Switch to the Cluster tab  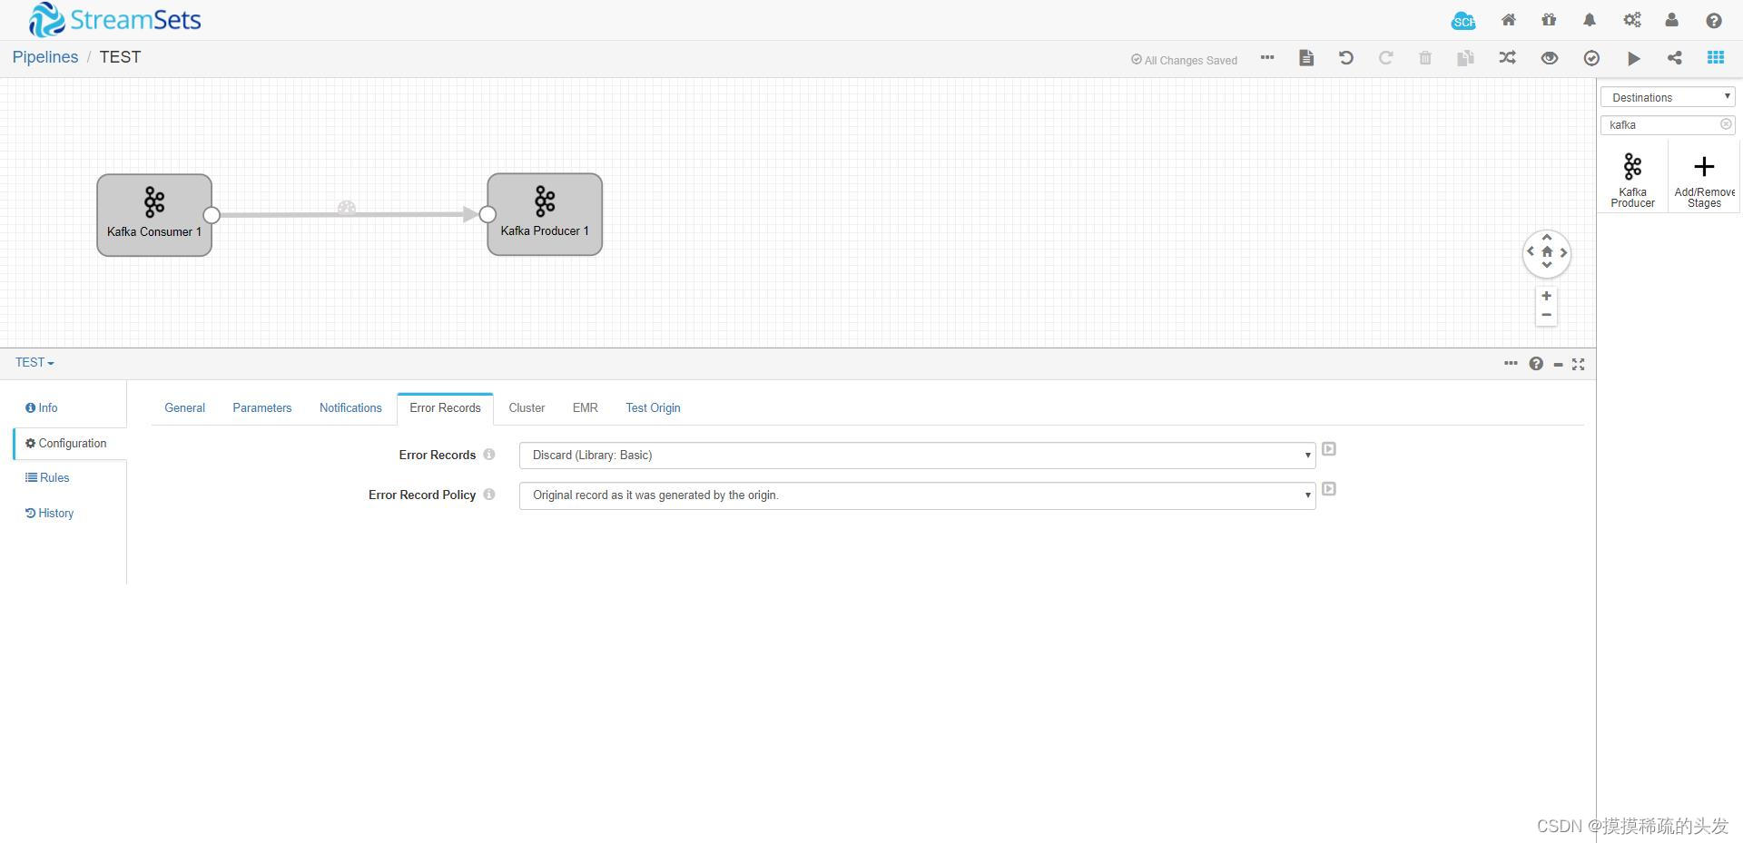pyautogui.click(x=527, y=407)
